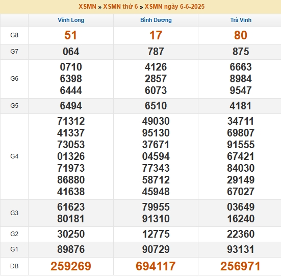
Task: Select the G1 row label
Action: [x=14, y=249]
